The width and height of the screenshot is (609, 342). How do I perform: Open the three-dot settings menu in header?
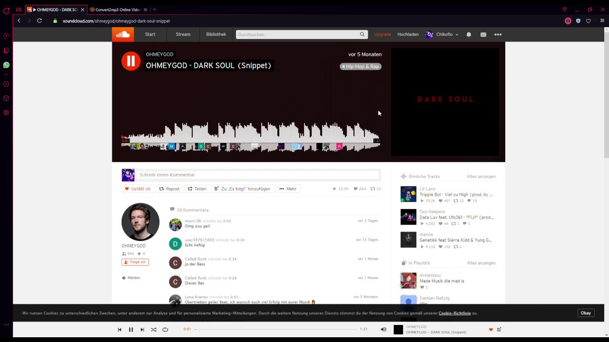point(498,34)
